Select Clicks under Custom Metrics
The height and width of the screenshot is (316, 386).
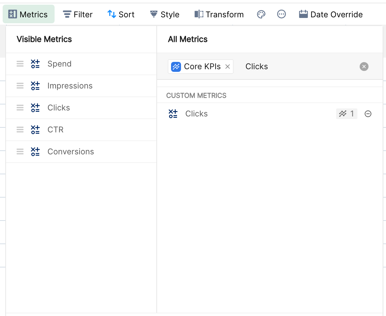tap(270, 114)
